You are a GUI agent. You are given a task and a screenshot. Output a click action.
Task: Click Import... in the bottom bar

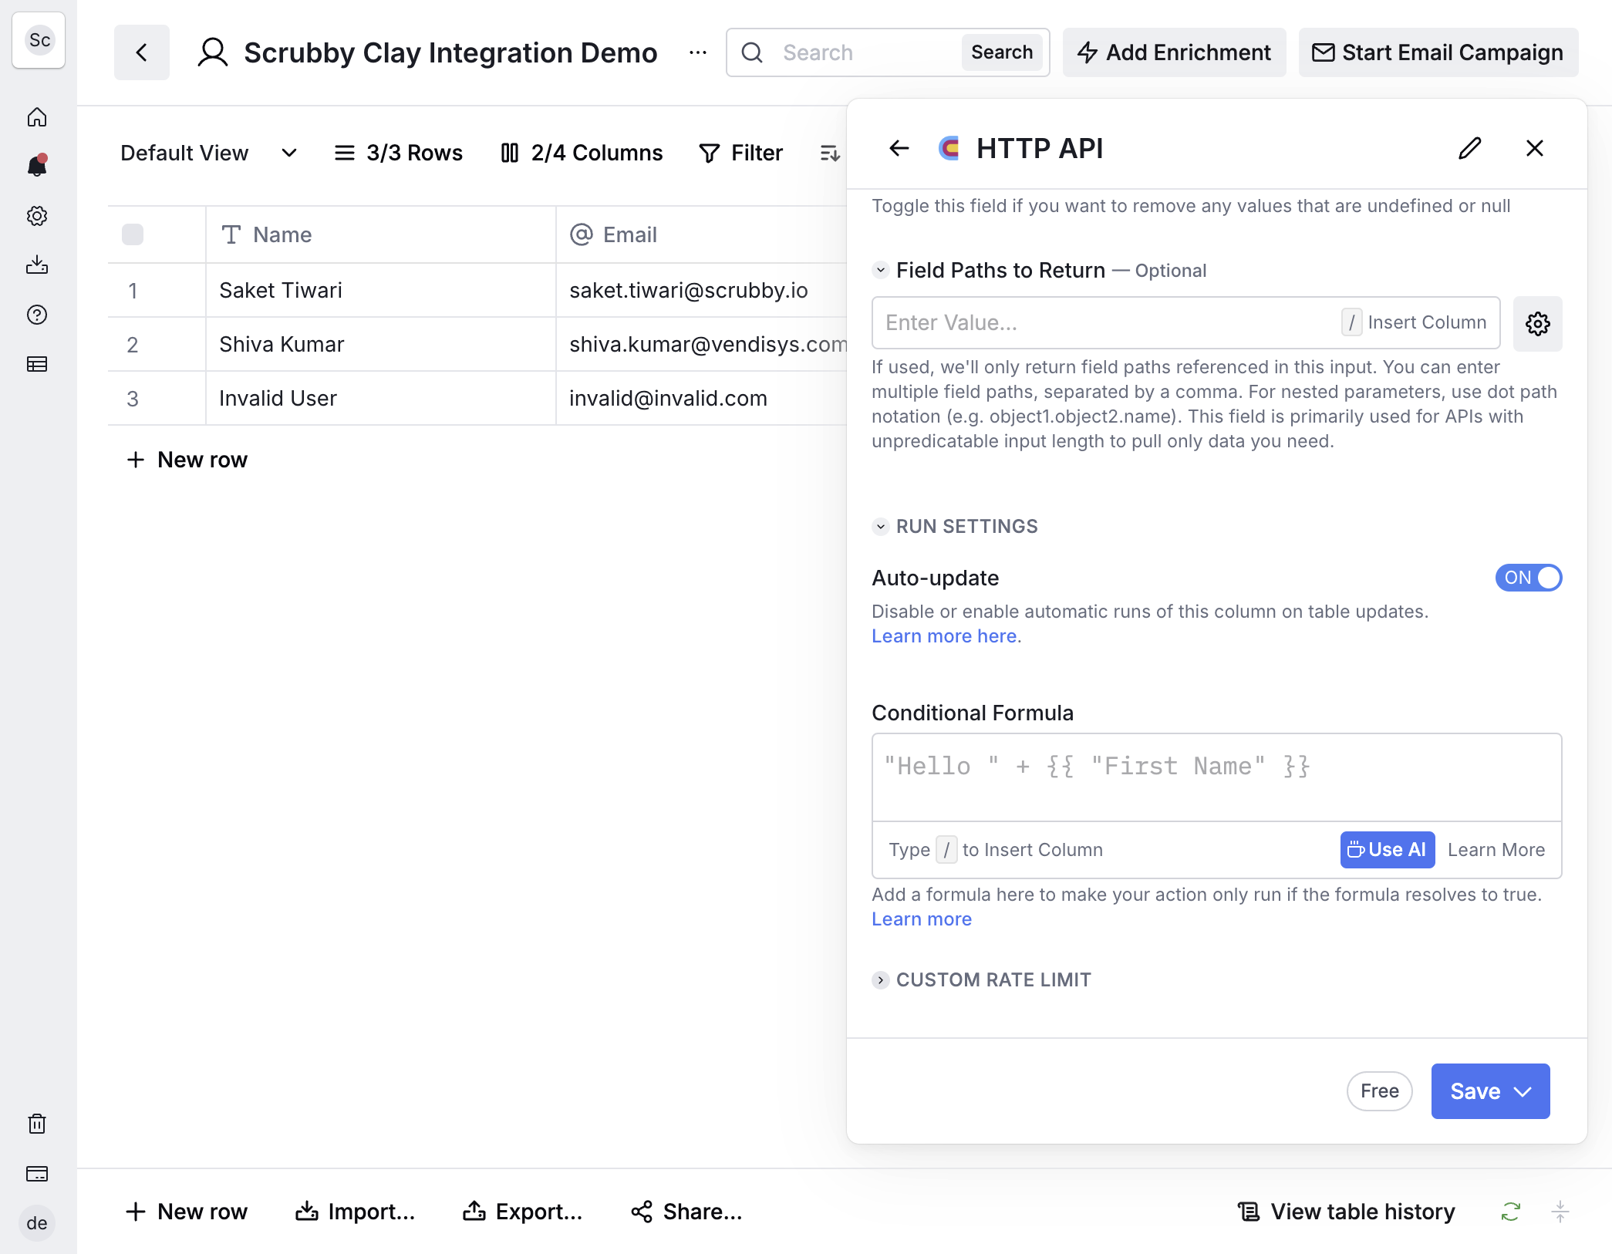[355, 1212]
